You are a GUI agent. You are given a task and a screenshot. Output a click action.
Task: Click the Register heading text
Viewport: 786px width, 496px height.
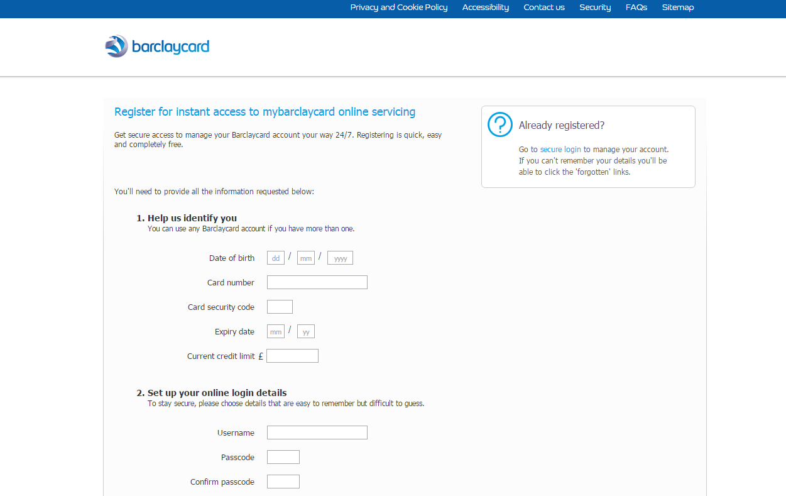click(265, 111)
